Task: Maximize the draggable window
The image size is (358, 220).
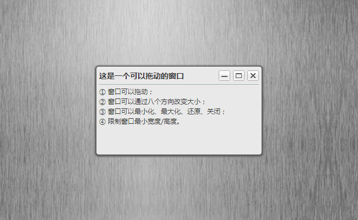Action: pyautogui.click(x=238, y=76)
